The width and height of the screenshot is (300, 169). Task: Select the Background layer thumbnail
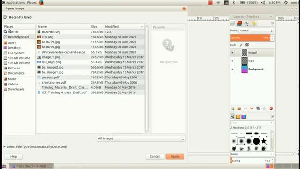pyautogui.click(x=245, y=69)
